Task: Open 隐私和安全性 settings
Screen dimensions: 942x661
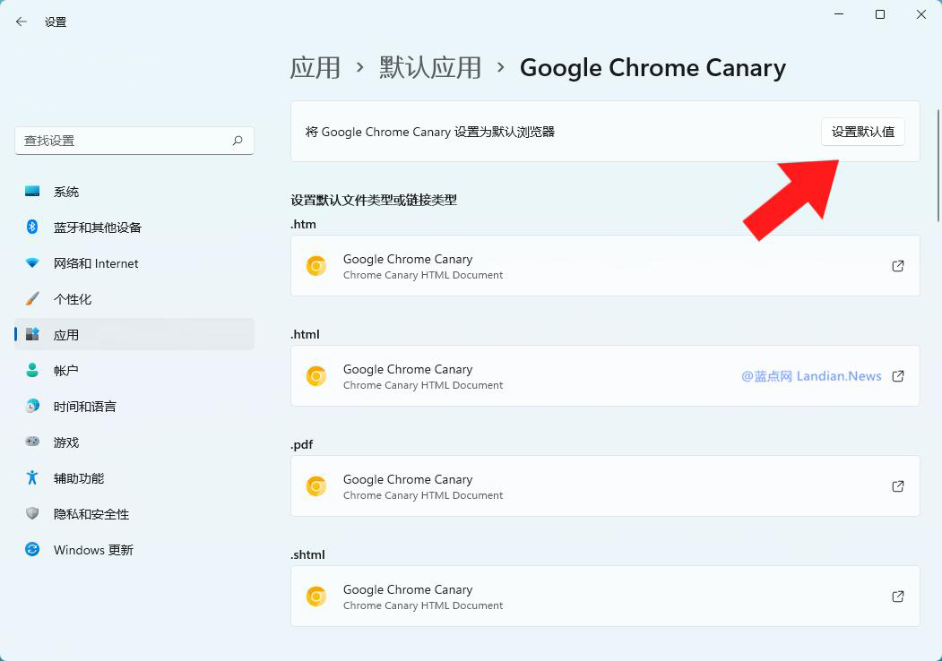Action: (x=134, y=514)
